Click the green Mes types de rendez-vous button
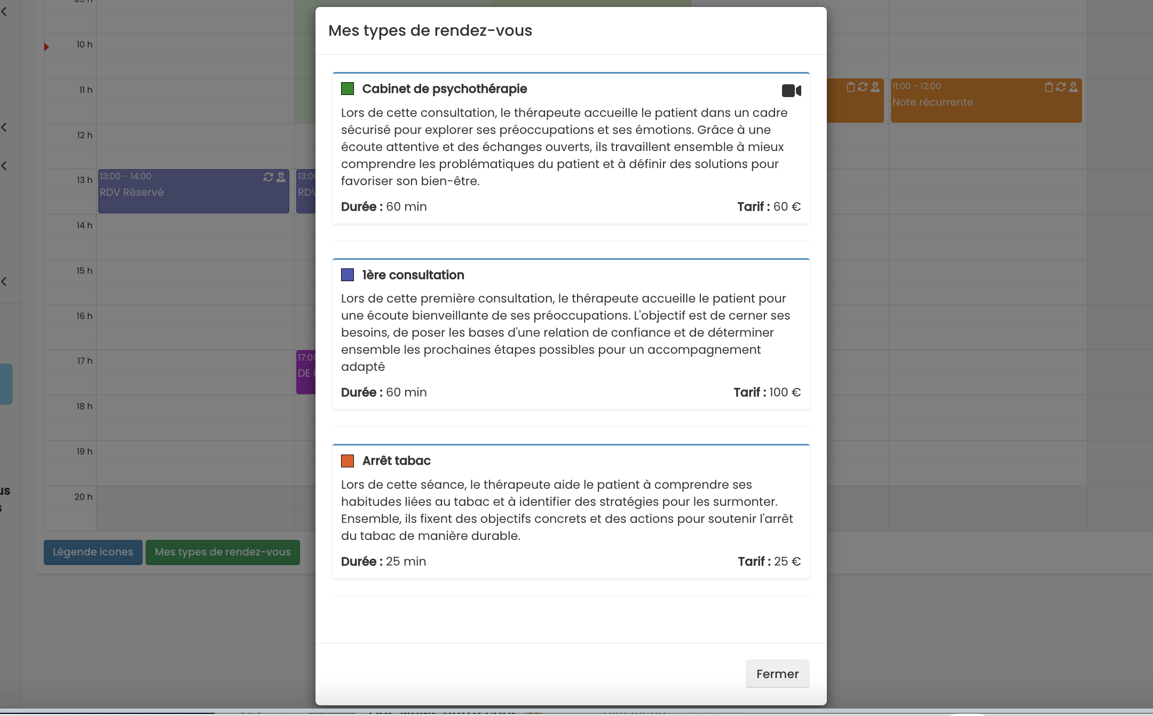 tap(223, 552)
